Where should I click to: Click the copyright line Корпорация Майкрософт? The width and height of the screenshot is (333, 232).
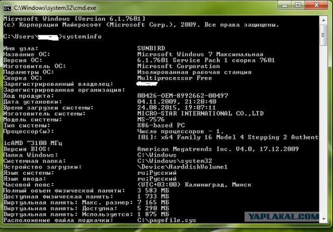141,24
